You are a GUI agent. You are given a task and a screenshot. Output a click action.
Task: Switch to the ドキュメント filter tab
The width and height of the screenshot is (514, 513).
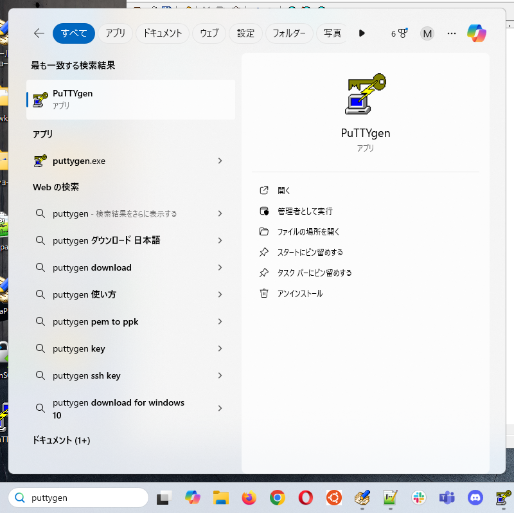[x=163, y=33]
